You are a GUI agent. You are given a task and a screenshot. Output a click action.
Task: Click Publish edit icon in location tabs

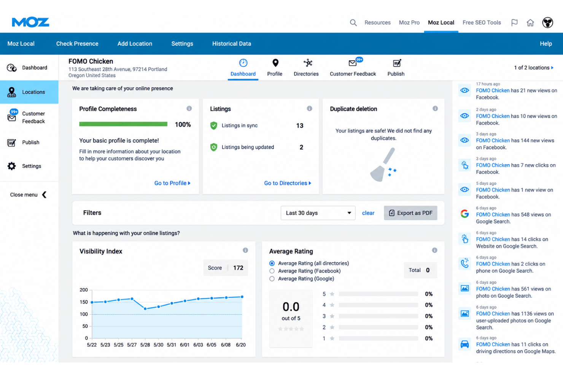(397, 63)
